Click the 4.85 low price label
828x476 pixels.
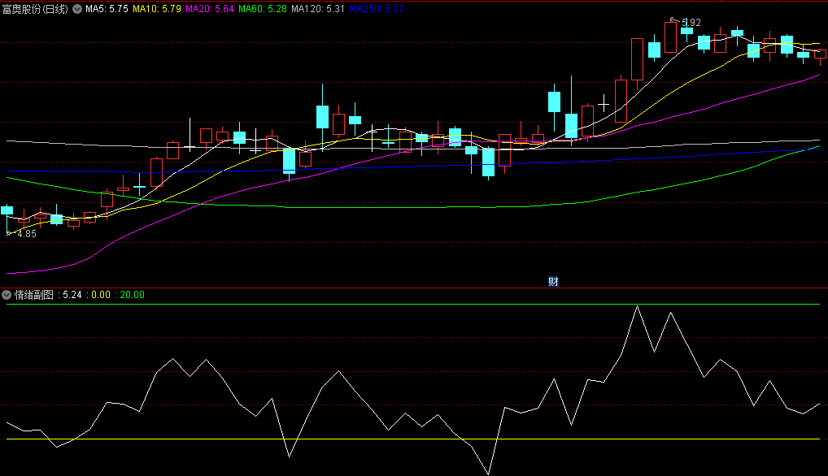click(26, 234)
